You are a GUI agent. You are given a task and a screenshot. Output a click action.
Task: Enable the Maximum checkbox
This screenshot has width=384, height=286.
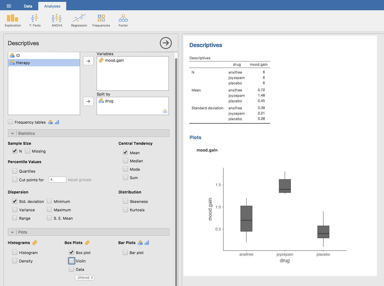pyautogui.click(x=49, y=210)
